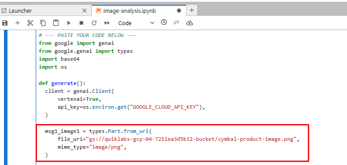Run the selected cell
Image resolution: width=347 pixels, height=165 pixels.
69,23
